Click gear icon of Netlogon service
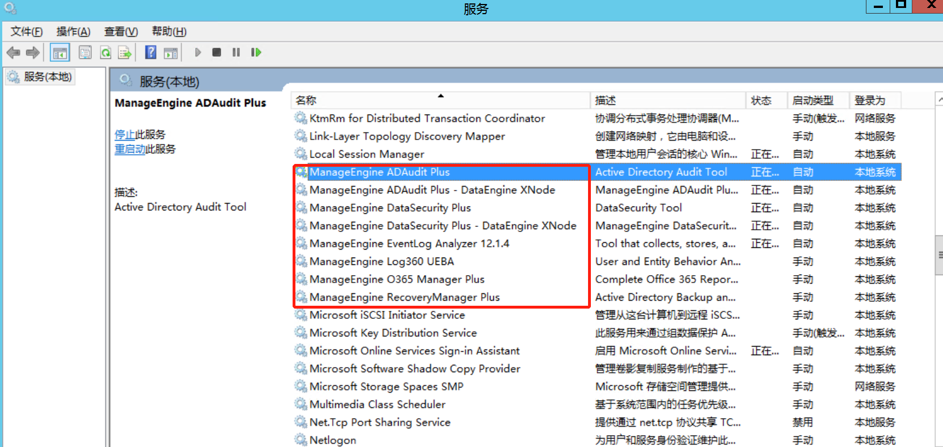 coord(301,440)
